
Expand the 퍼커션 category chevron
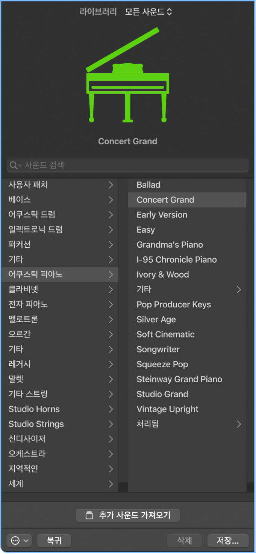point(111,245)
